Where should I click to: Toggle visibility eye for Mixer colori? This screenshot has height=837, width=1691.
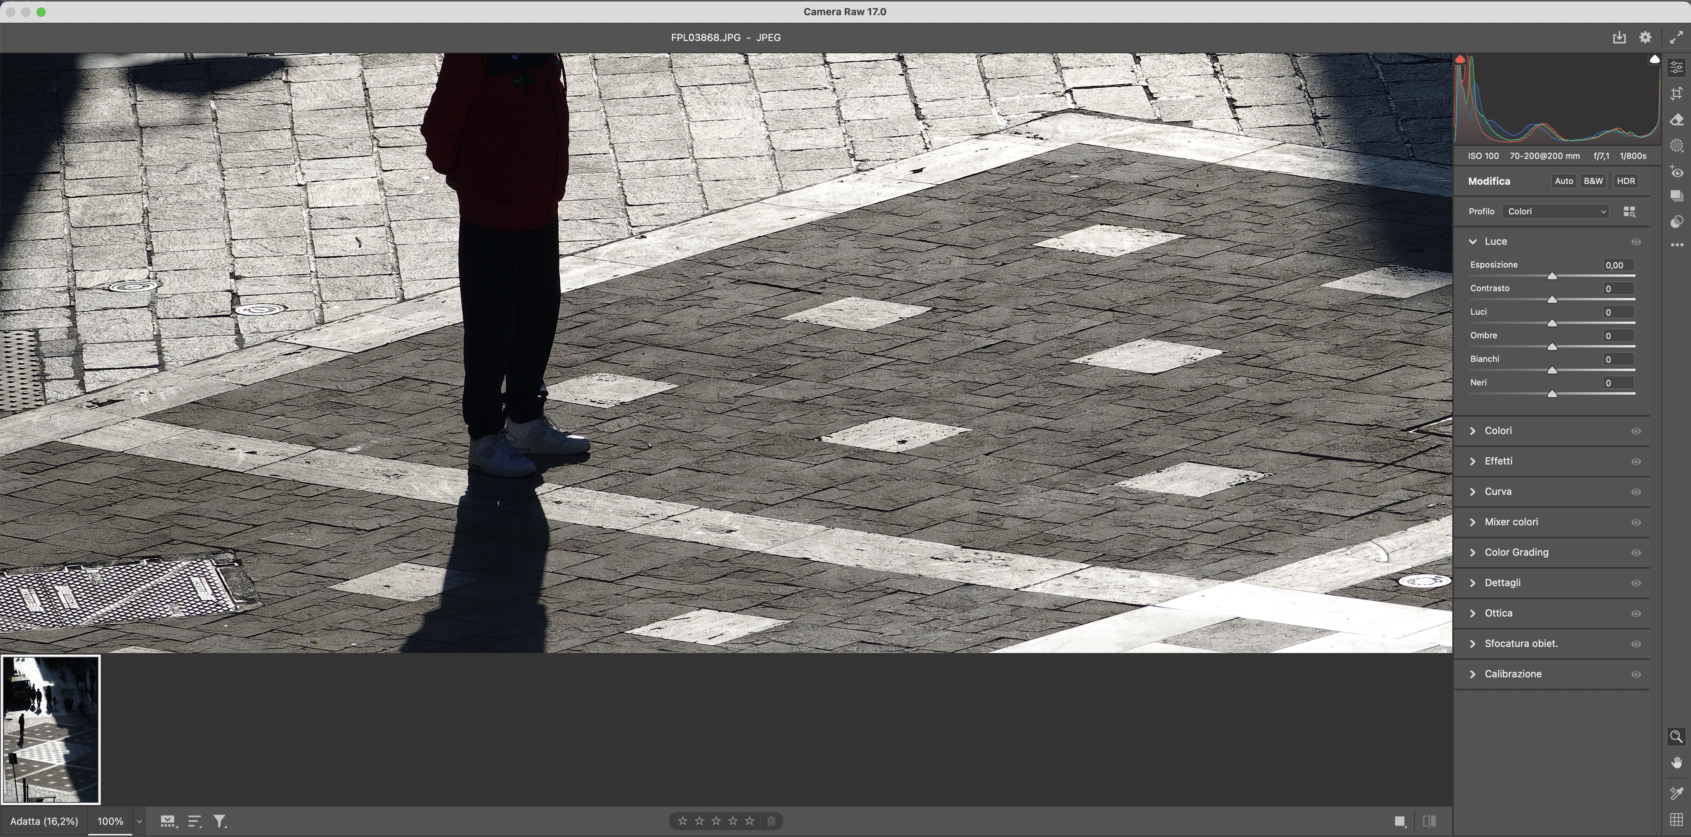tap(1636, 523)
